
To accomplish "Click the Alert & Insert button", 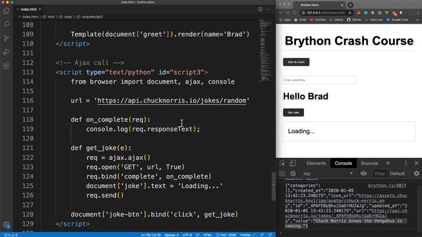I will (x=296, y=62).
